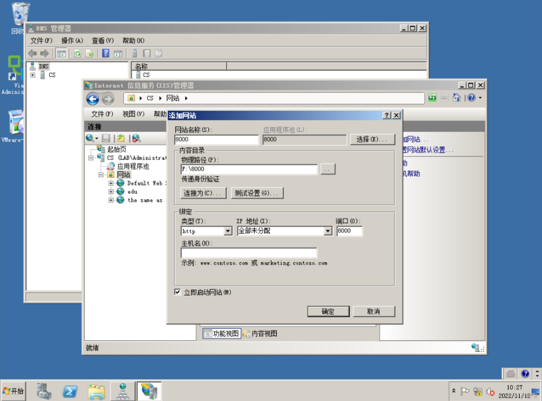Select CS row in DNS Manager list

(x=146, y=75)
